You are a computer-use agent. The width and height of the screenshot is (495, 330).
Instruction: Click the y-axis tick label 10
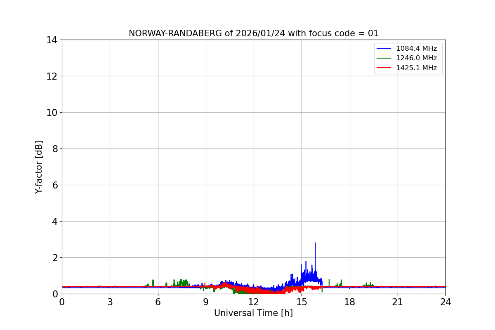click(52, 113)
